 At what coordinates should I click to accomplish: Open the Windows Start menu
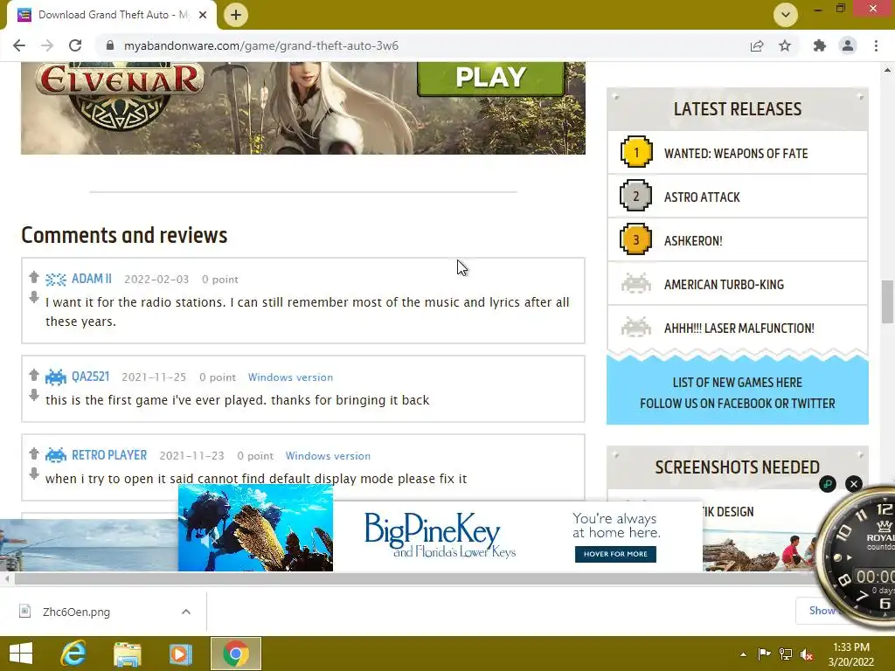(21, 654)
